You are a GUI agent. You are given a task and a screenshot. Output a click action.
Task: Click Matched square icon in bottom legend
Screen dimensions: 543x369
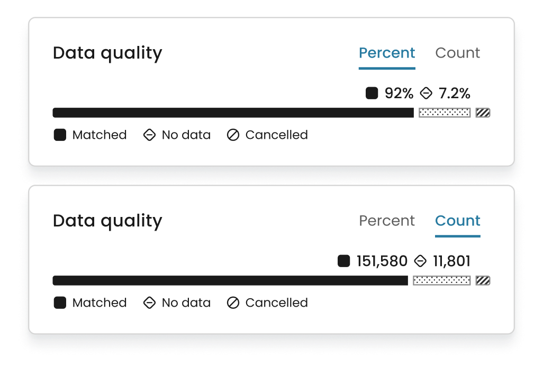[60, 302]
